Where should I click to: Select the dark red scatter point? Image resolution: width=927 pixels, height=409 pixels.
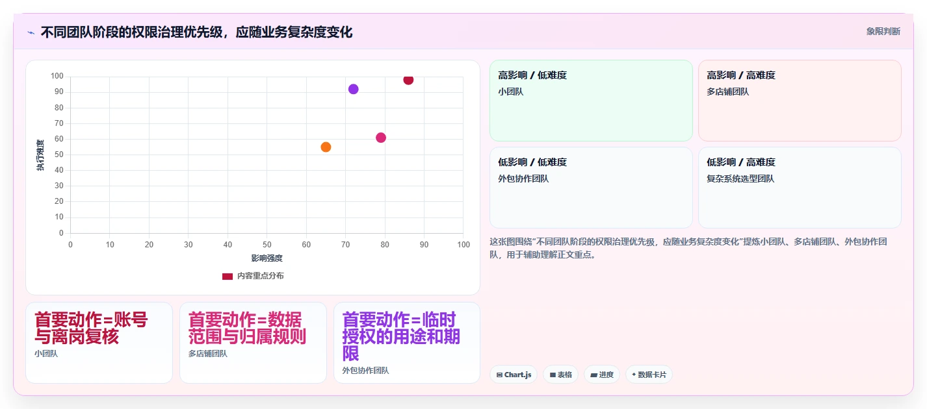408,80
